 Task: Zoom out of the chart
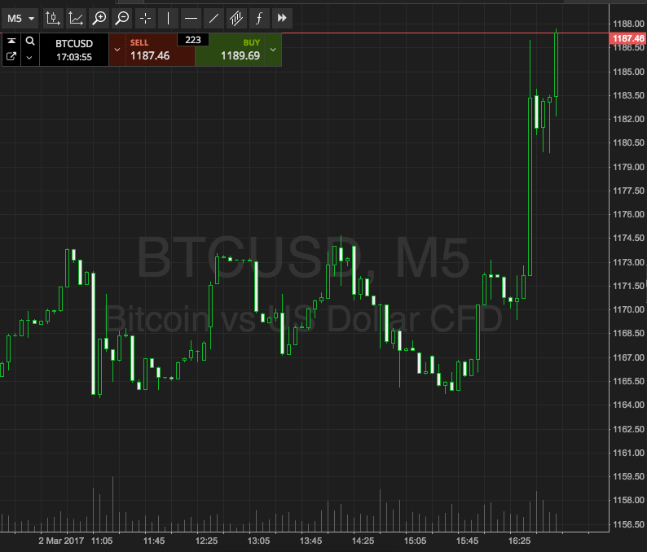coord(122,17)
